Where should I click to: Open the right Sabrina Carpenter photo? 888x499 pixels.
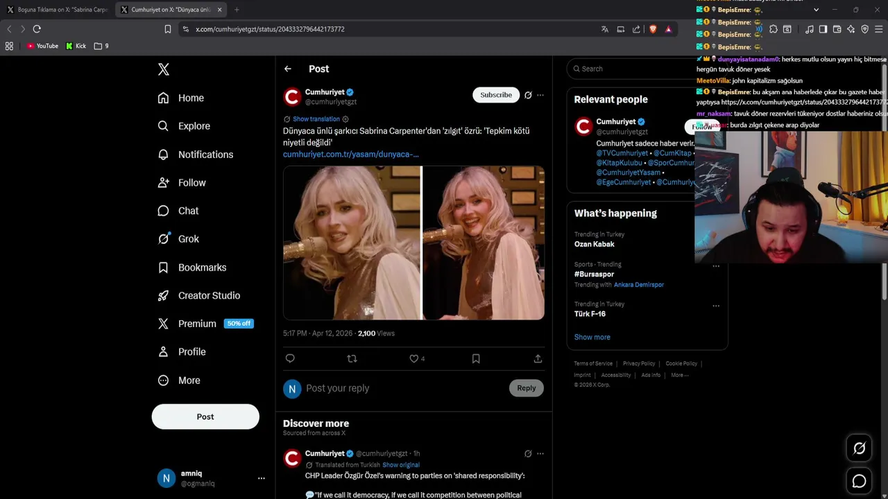click(x=484, y=243)
